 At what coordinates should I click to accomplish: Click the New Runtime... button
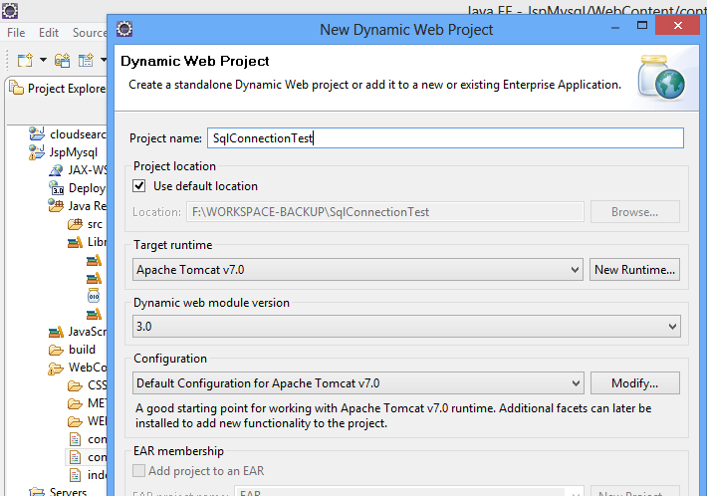(x=634, y=270)
